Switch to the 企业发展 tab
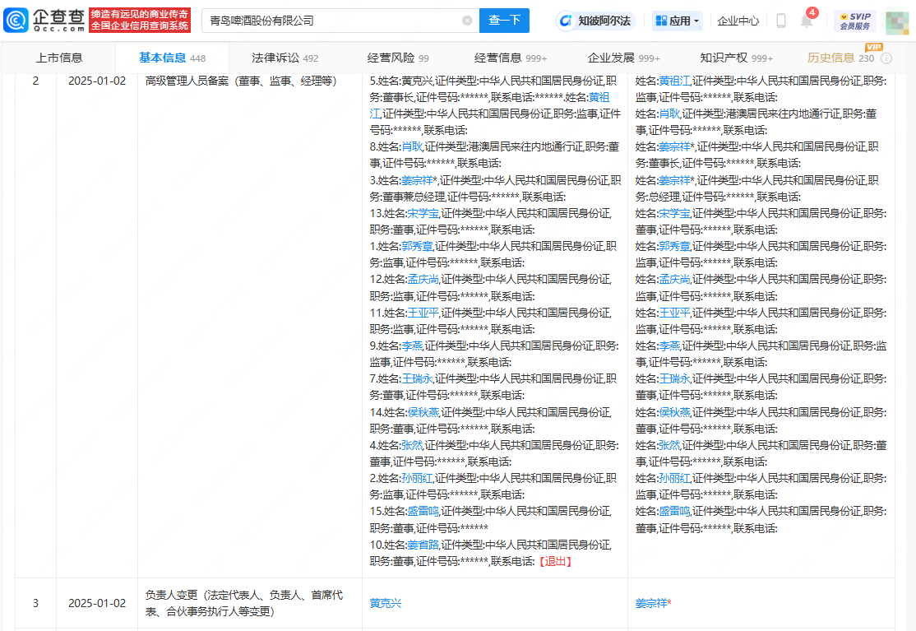Viewport: 916px width, 631px height. 623,58
